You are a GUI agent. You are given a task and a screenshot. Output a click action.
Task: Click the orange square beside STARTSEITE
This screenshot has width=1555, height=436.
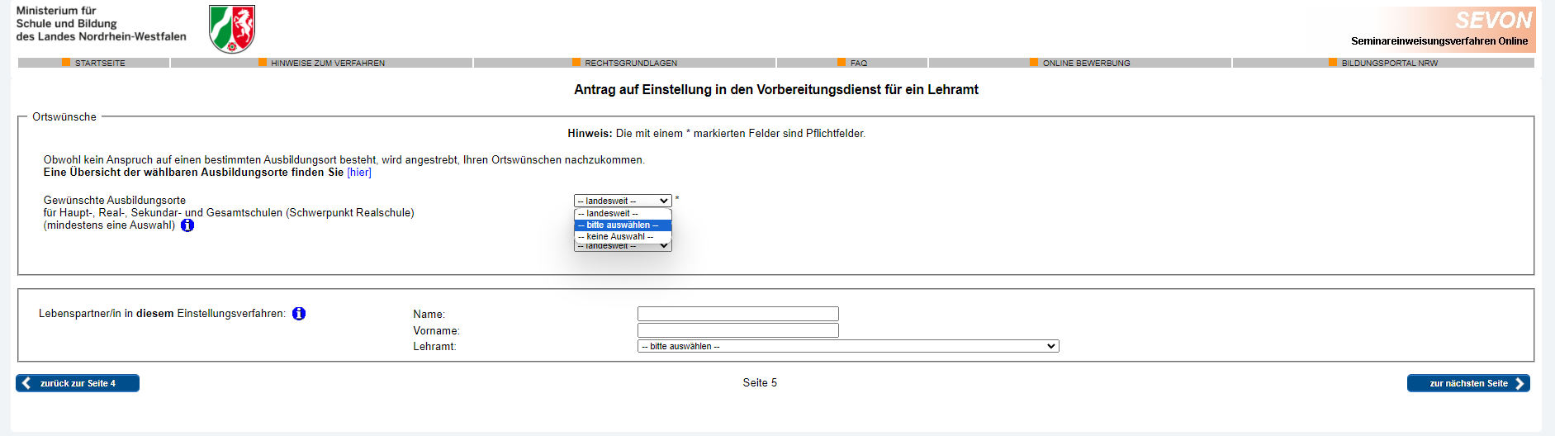[66, 63]
